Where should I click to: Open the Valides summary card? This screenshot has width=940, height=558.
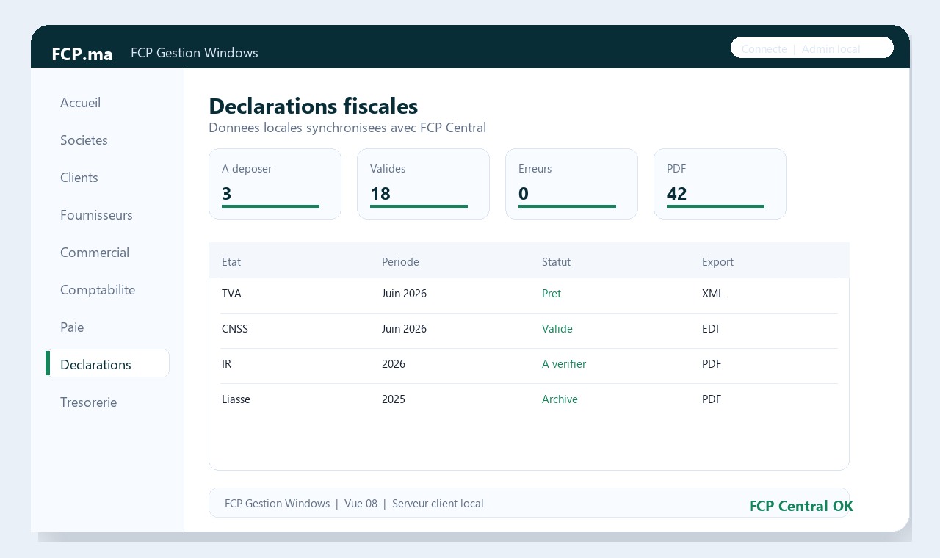(423, 184)
